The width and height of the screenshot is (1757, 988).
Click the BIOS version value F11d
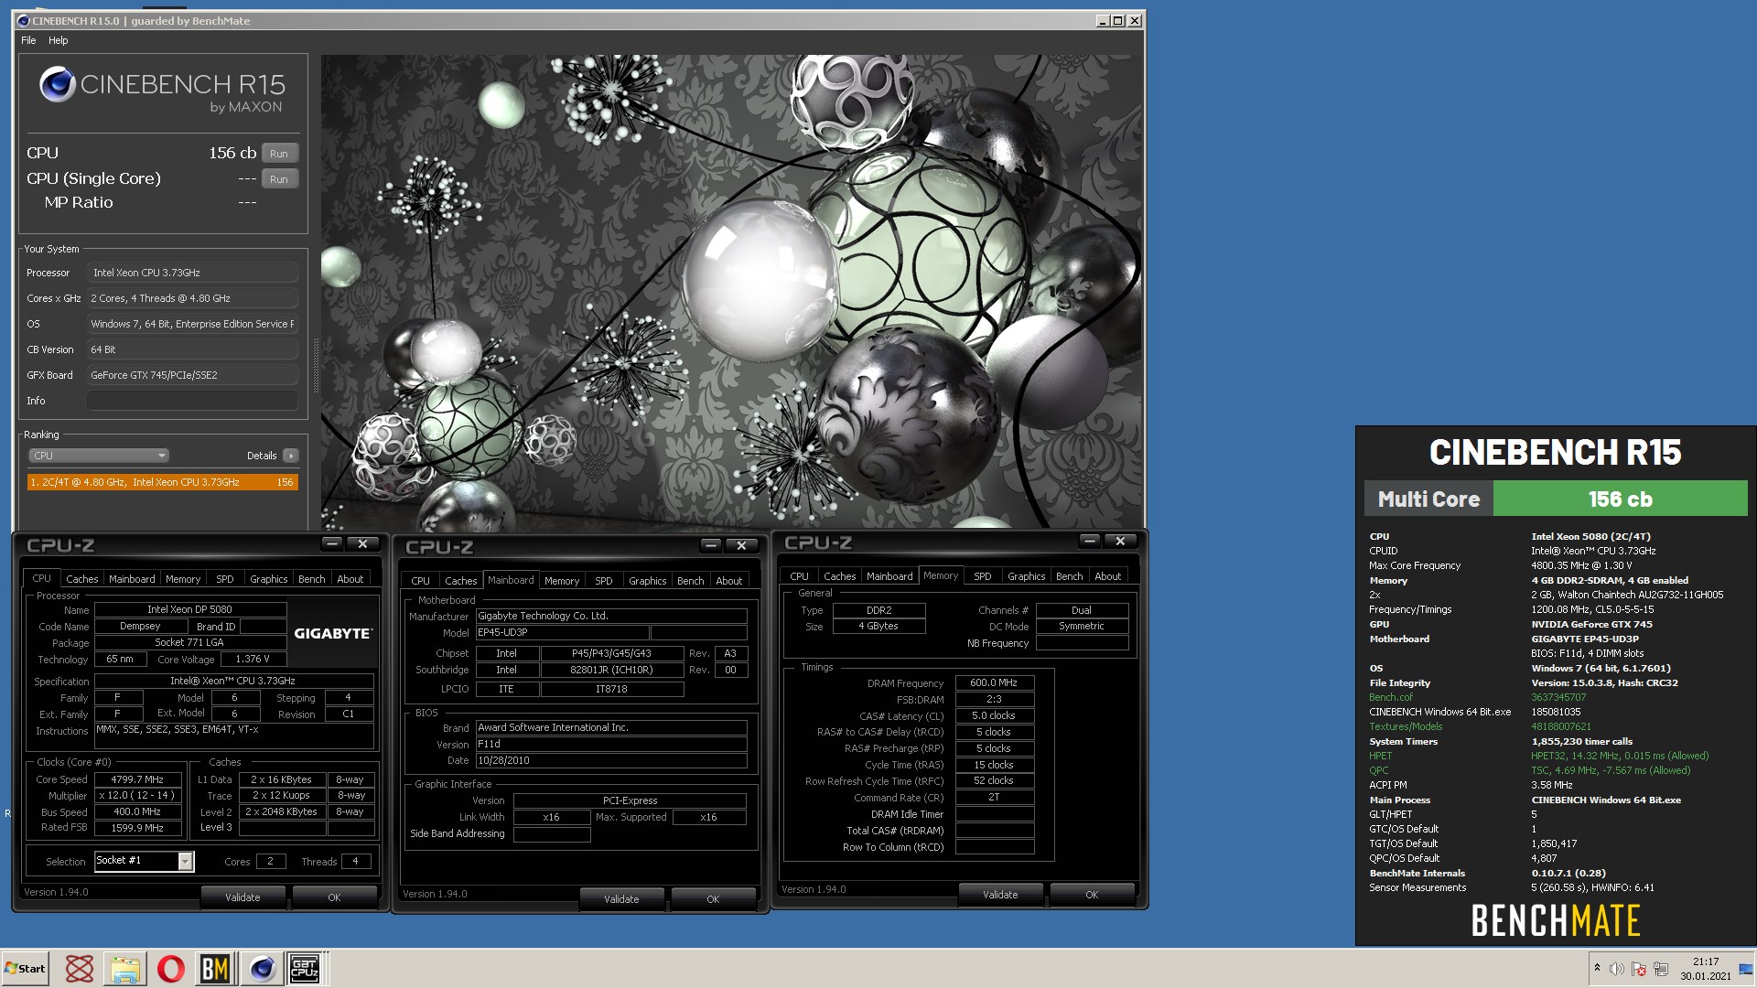point(611,745)
